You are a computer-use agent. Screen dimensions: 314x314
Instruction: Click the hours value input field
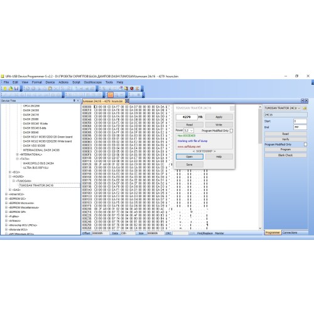[x=187, y=117]
